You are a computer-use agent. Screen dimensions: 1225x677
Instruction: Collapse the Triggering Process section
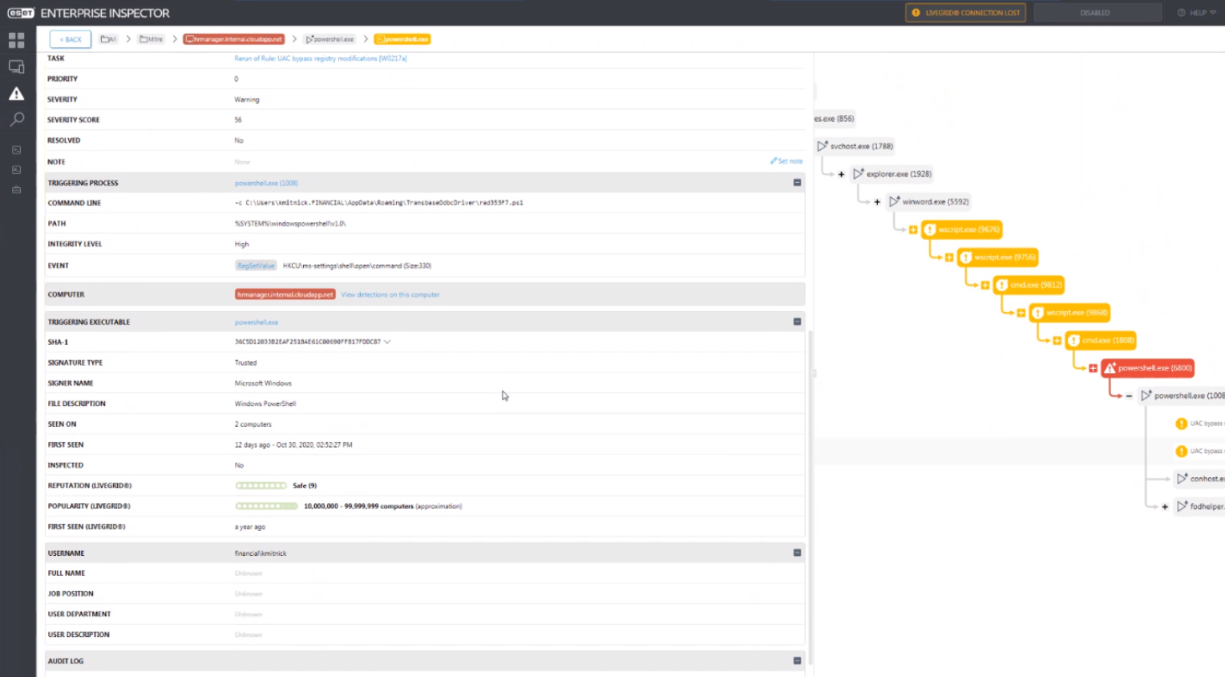(x=797, y=183)
